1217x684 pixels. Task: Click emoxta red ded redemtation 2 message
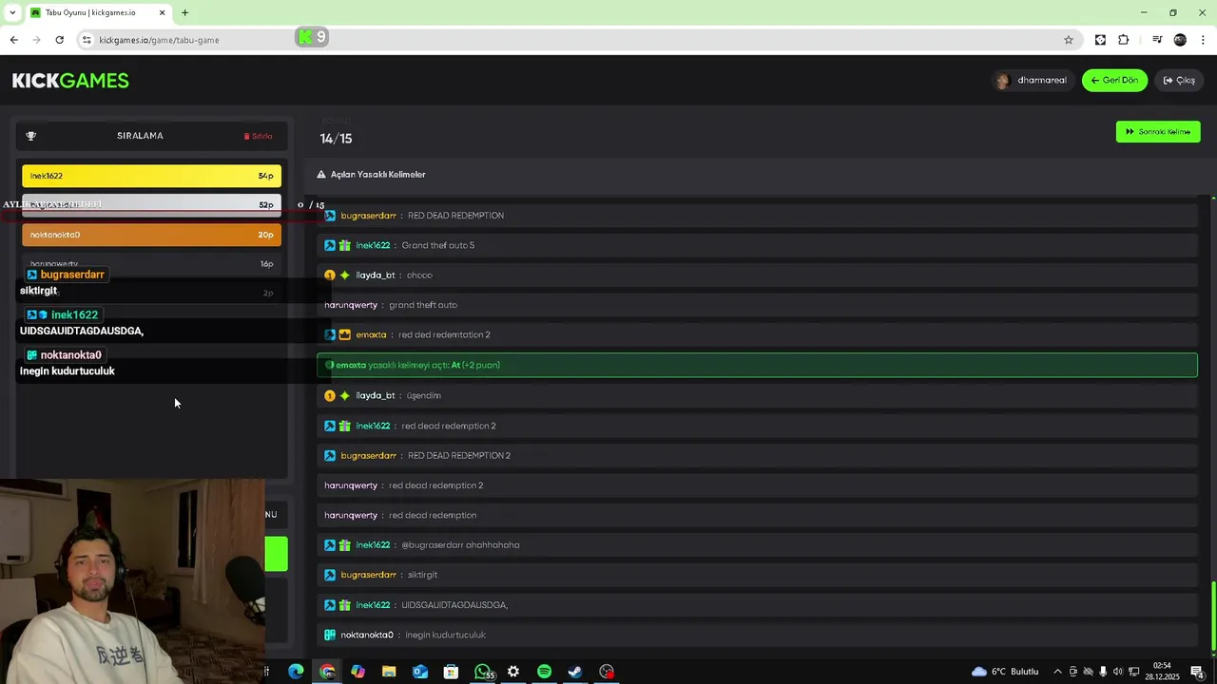pos(757,335)
